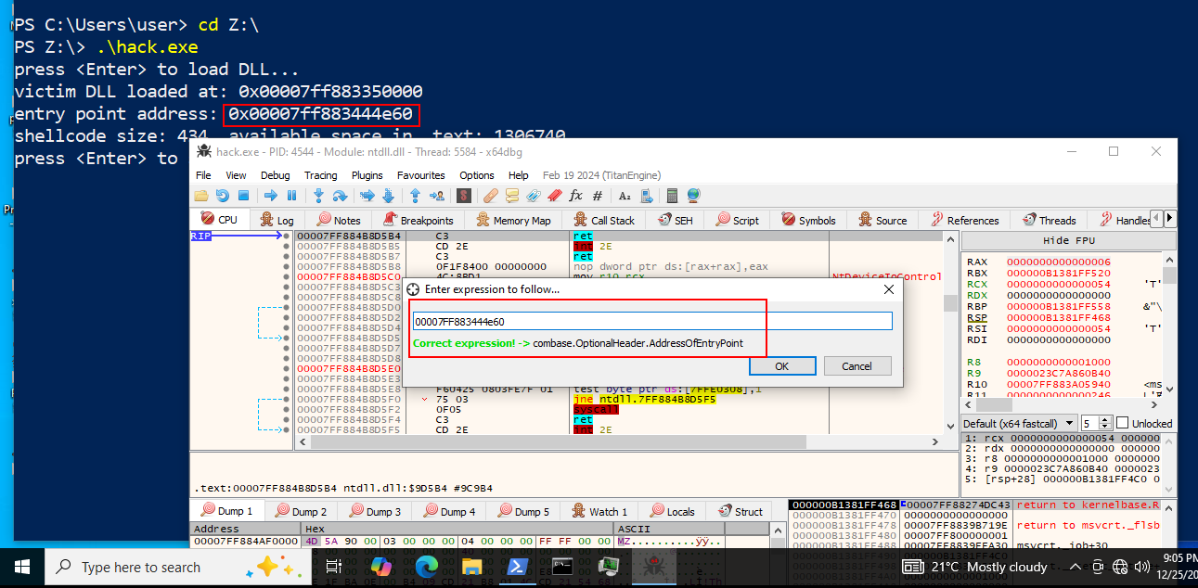Switch to the Log tab
The image size is (1198, 588).
[277, 220]
